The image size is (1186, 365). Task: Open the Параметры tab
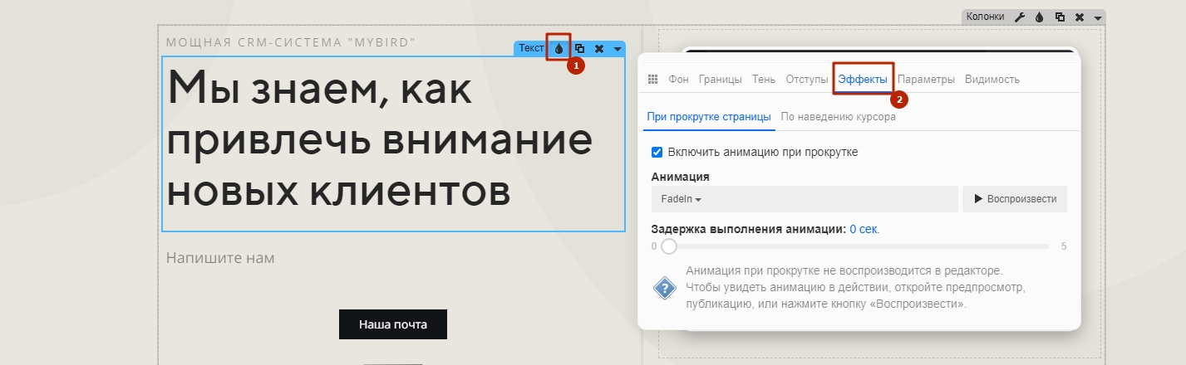[x=926, y=80]
